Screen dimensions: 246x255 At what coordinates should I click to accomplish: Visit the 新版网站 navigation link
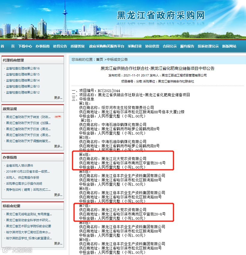pos(229,46)
